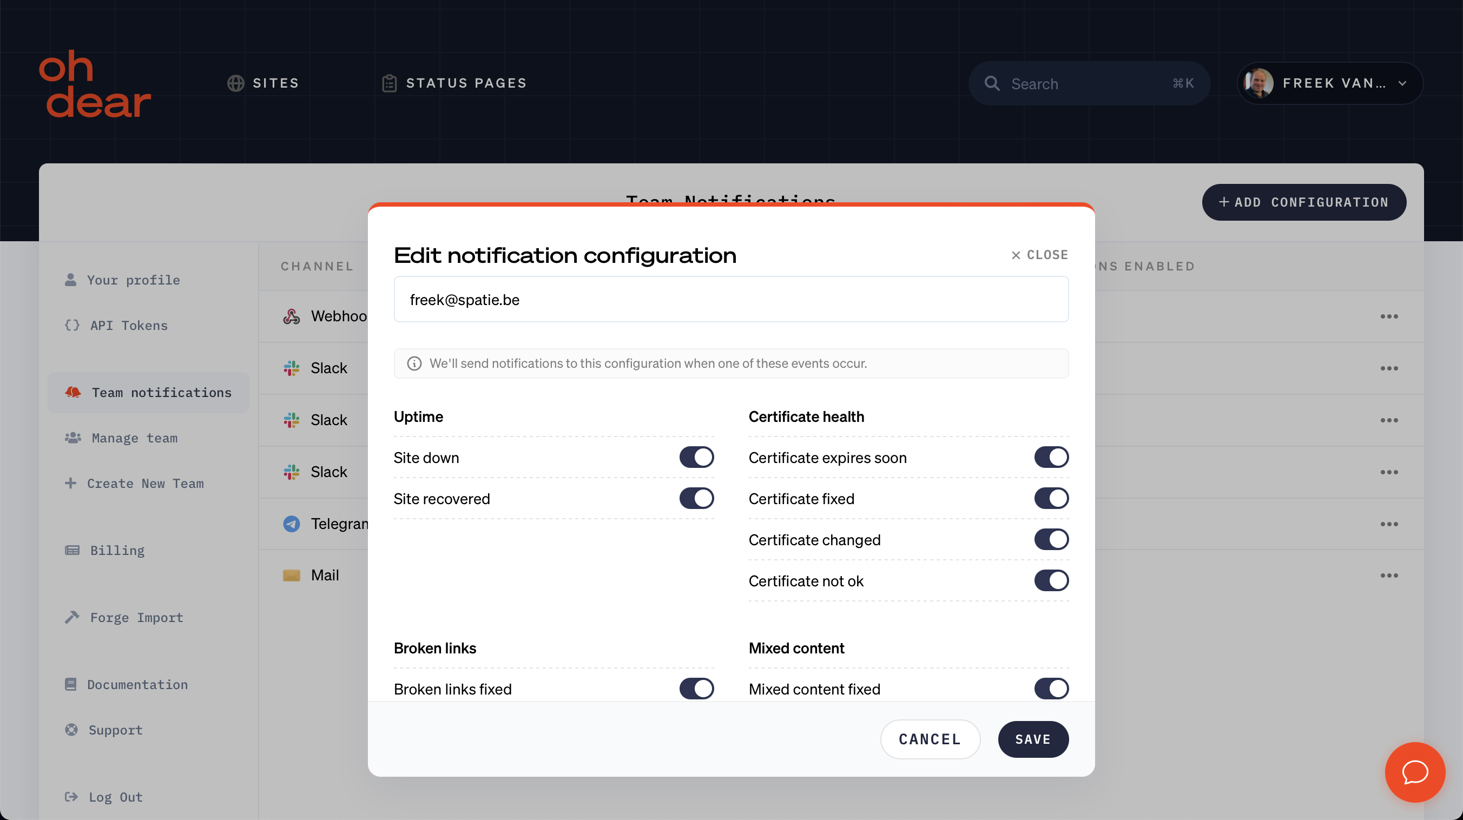The width and height of the screenshot is (1463, 820).
Task: Click the Telegram channel icon
Action: [292, 524]
